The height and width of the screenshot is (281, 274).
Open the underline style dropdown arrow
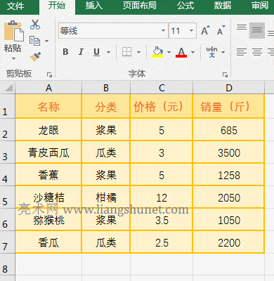[x=108, y=52]
